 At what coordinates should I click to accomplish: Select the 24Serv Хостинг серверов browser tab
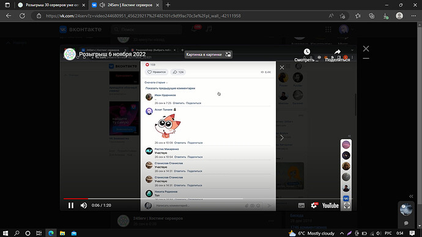[130, 5]
